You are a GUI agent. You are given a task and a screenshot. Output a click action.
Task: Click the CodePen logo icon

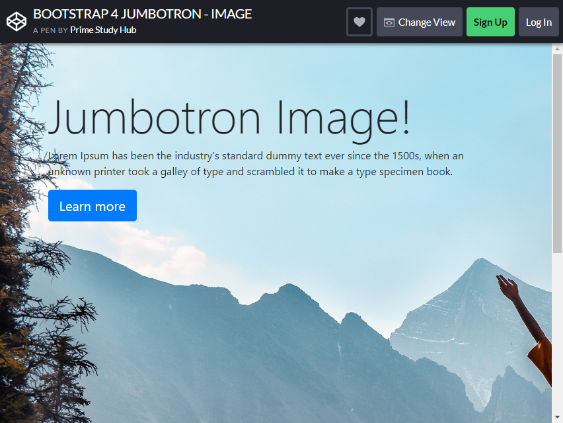tap(17, 22)
